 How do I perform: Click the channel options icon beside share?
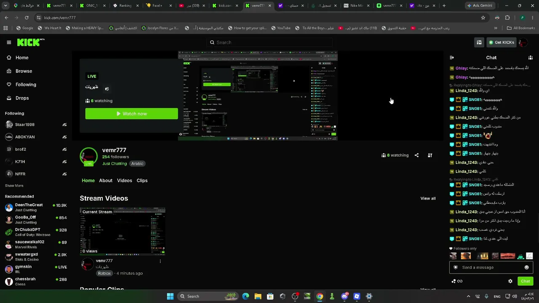[x=430, y=155]
